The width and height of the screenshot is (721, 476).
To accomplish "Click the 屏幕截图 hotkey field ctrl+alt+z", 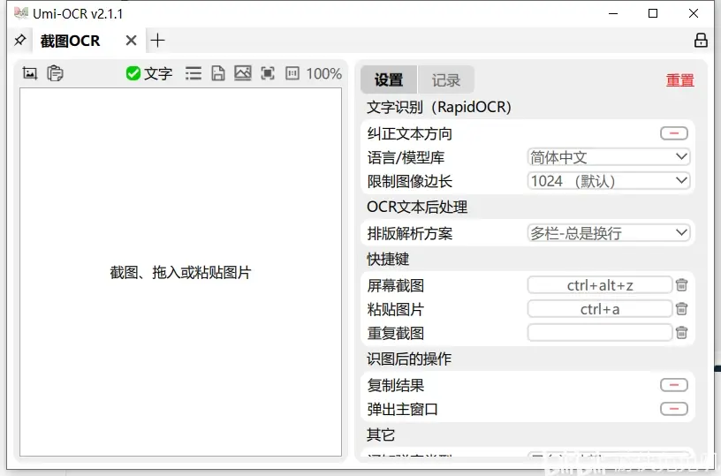I will click(x=600, y=285).
